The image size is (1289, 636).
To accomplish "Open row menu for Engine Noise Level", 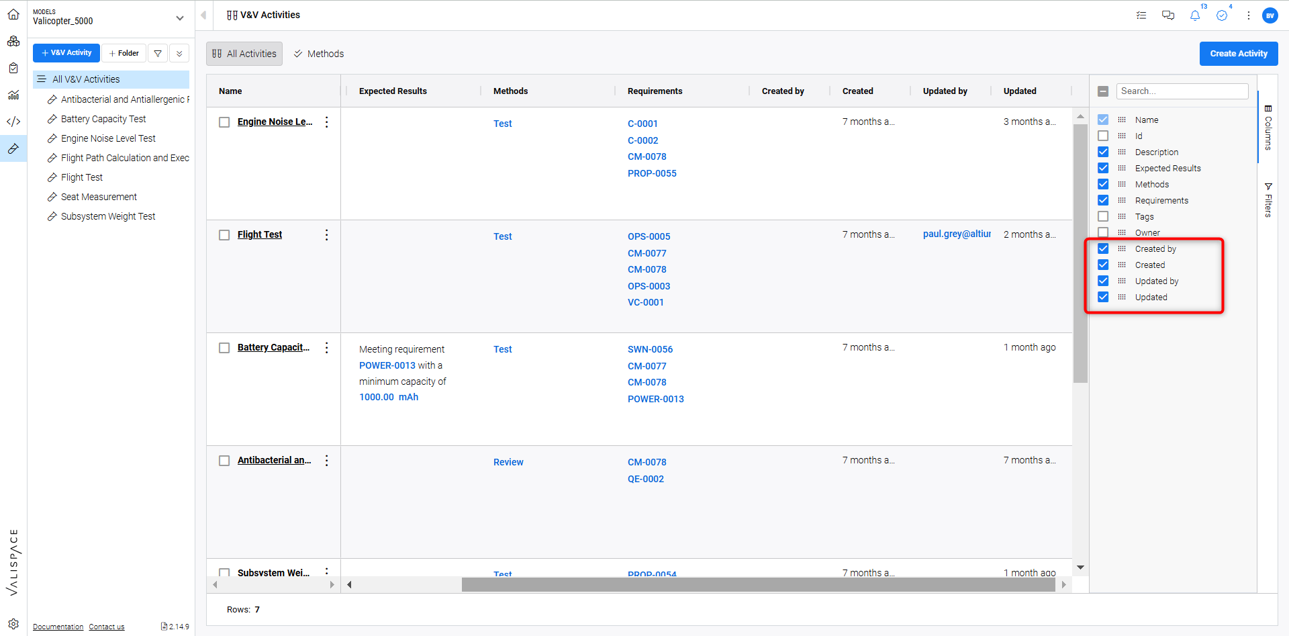I will [x=327, y=122].
